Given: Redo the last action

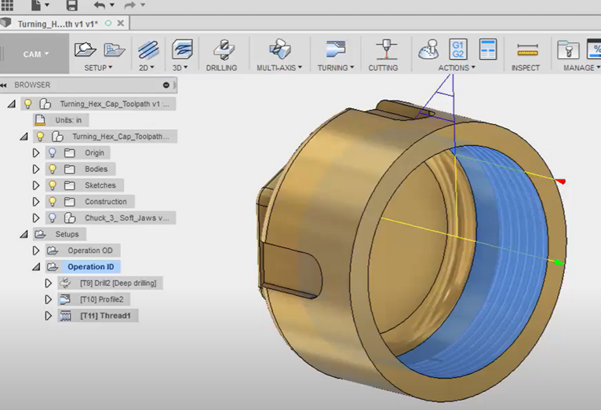Looking at the screenshot, I should 130,5.
